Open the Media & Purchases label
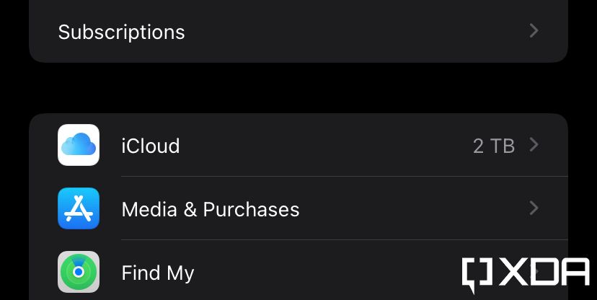The width and height of the screenshot is (597, 300). pos(210,209)
